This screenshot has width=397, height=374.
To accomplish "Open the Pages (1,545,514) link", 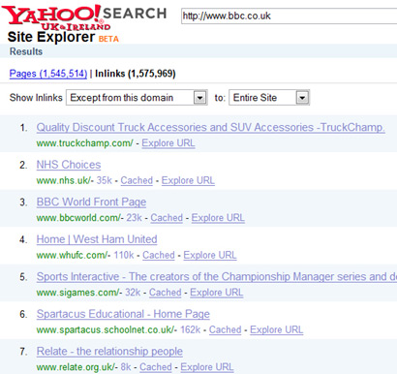I will pyautogui.click(x=48, y=74).
